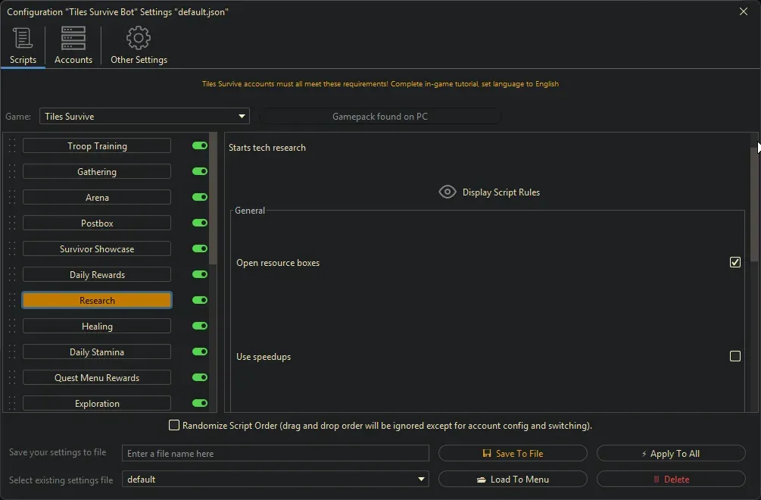
Task: Disable the Gathering script toggle
Action: point(200,172)
